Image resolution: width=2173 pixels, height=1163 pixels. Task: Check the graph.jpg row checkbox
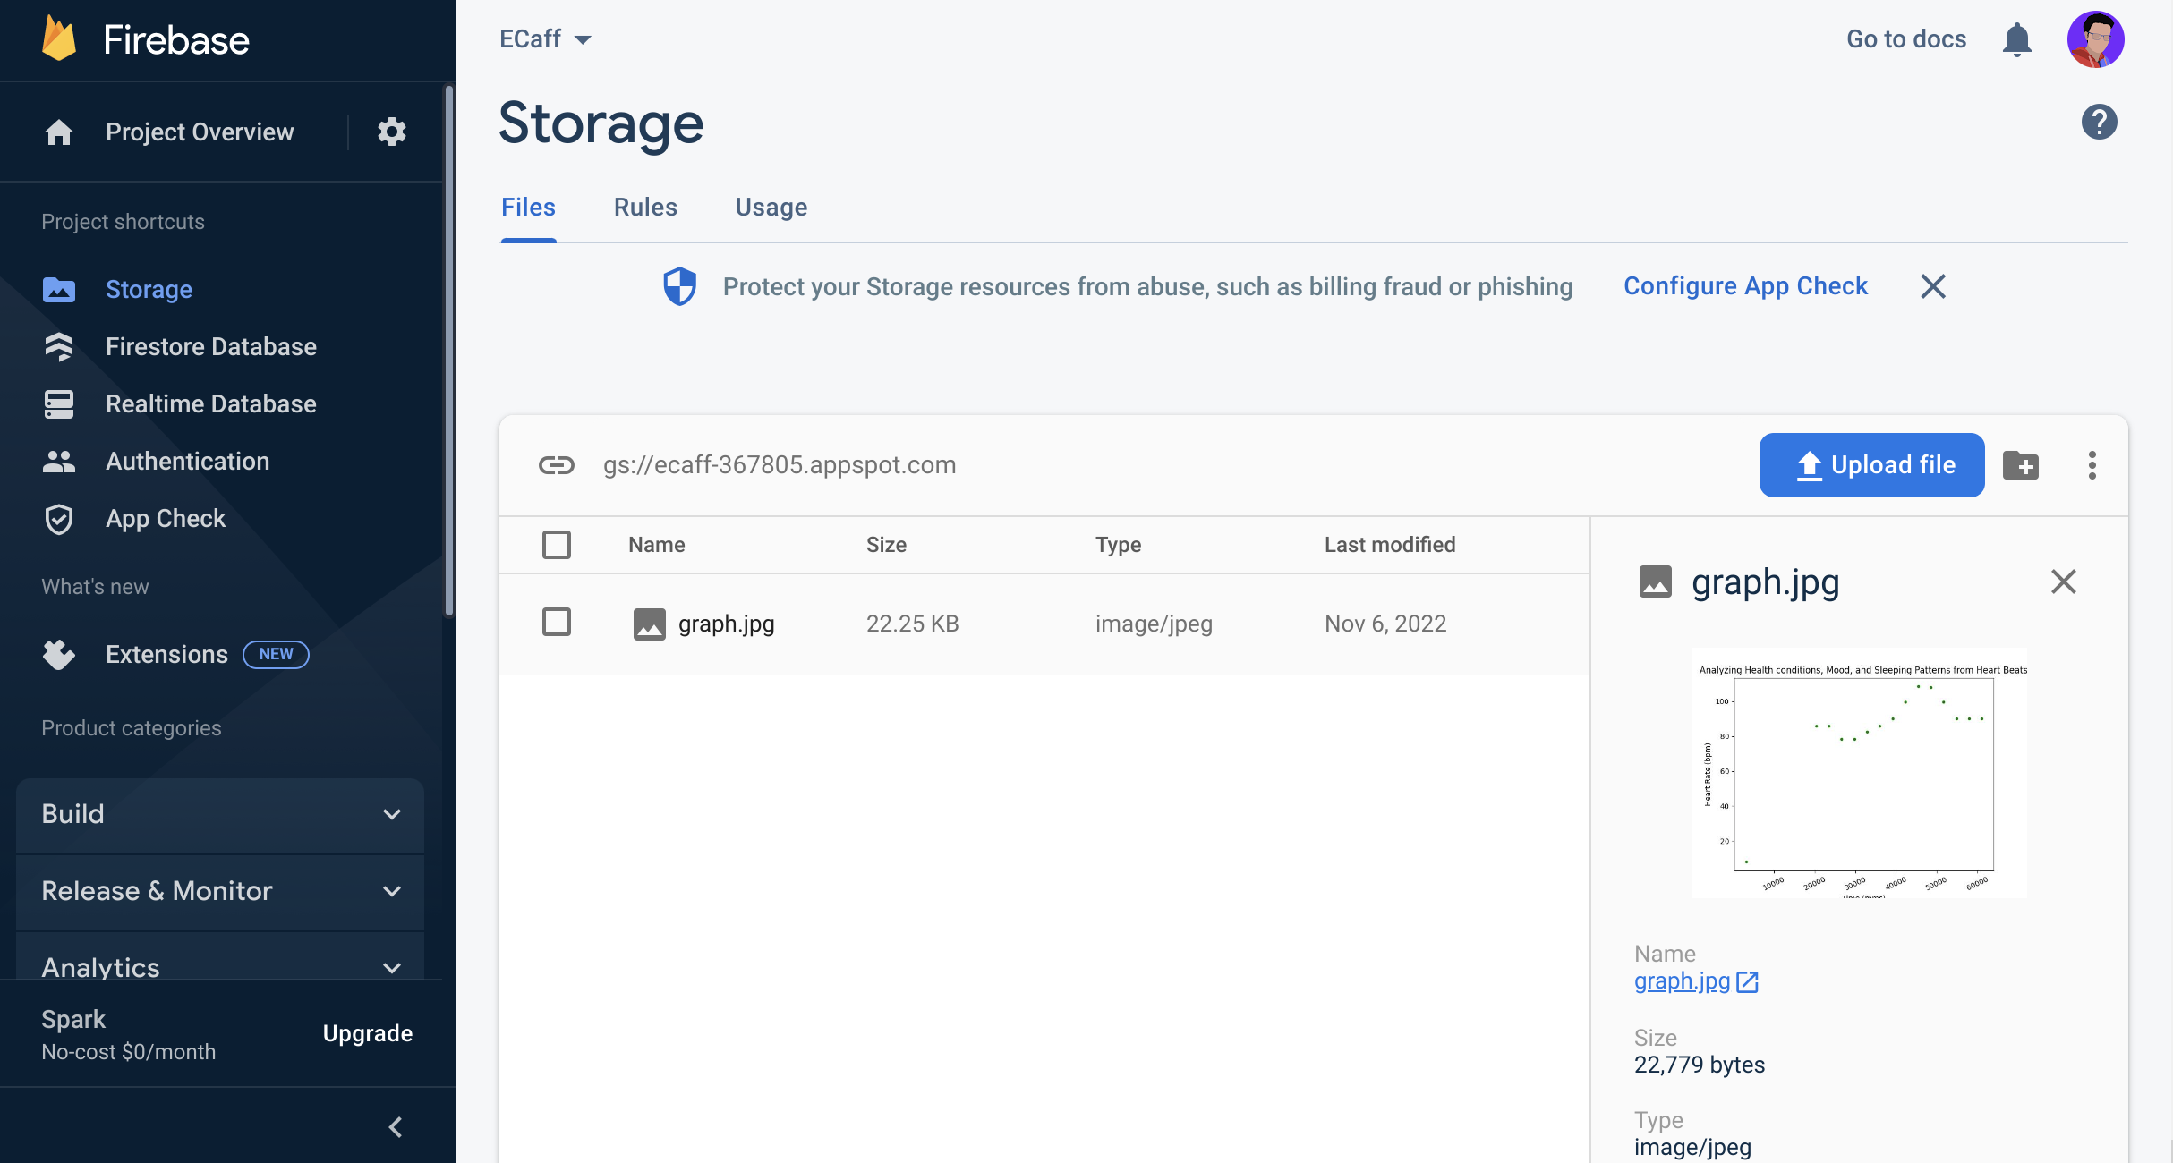(556, 623)
